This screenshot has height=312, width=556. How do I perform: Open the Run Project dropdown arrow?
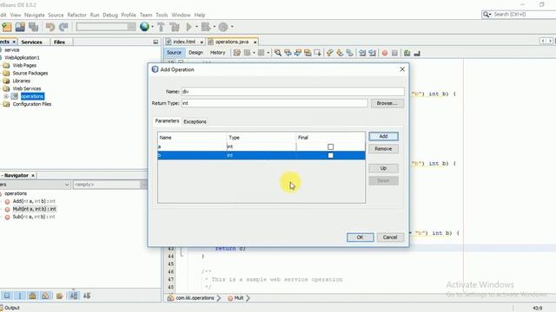197,27
